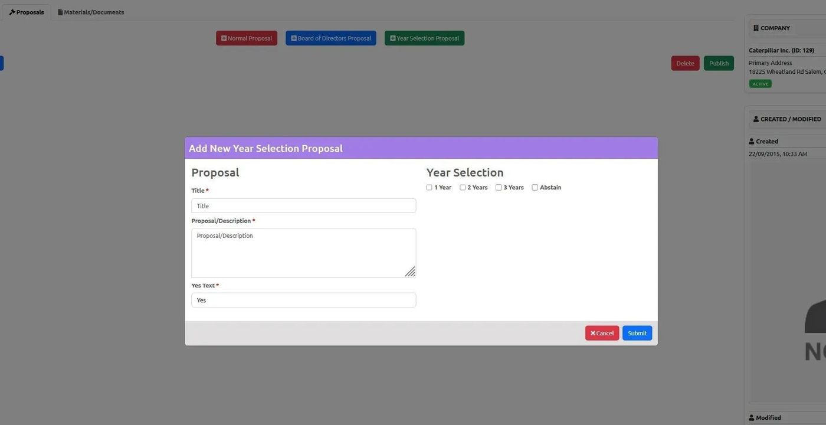Tick the 3 Years checkbox
Viewport: 826px width, 425px height.
pos(499,188)
